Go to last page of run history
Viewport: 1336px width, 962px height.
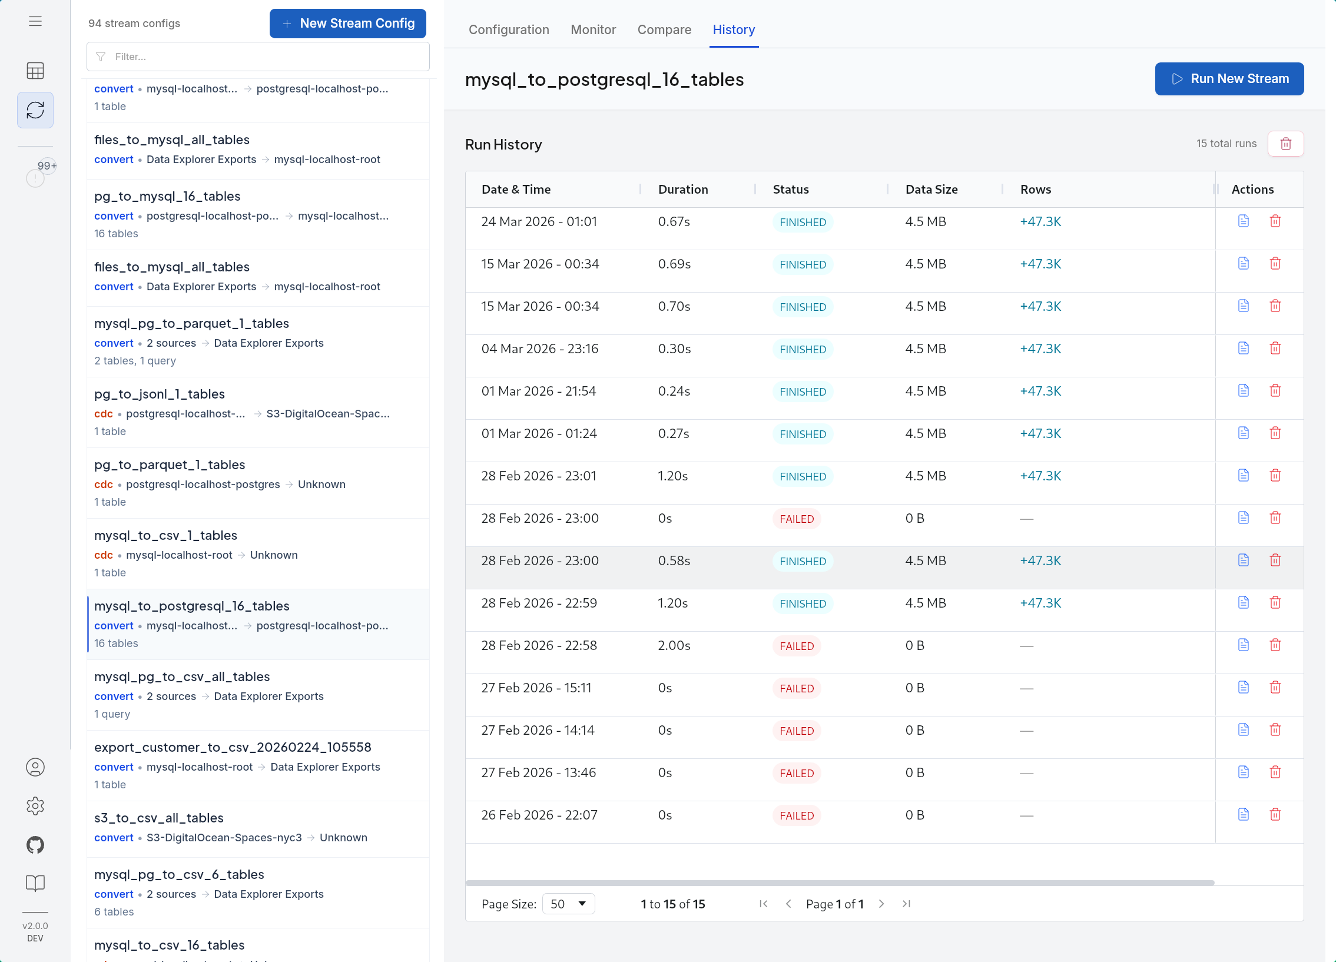(x=907, y=904)
